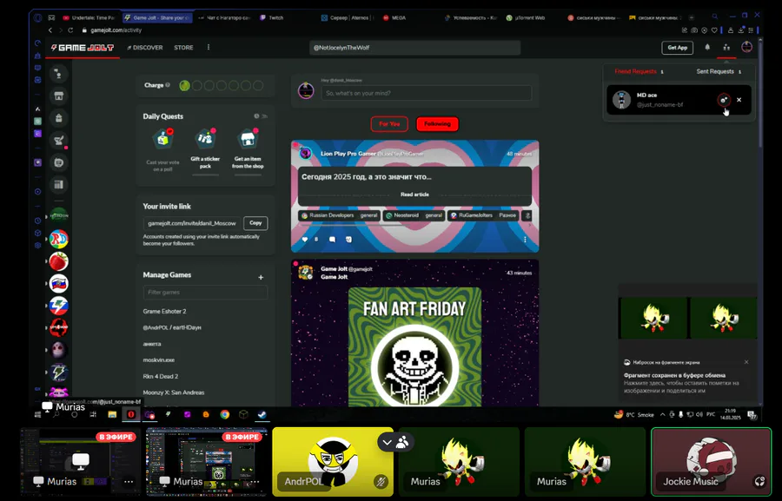This screenshot has height=501, width=782.
Task: Click the first Charge orb
Action: pos(184,86)
